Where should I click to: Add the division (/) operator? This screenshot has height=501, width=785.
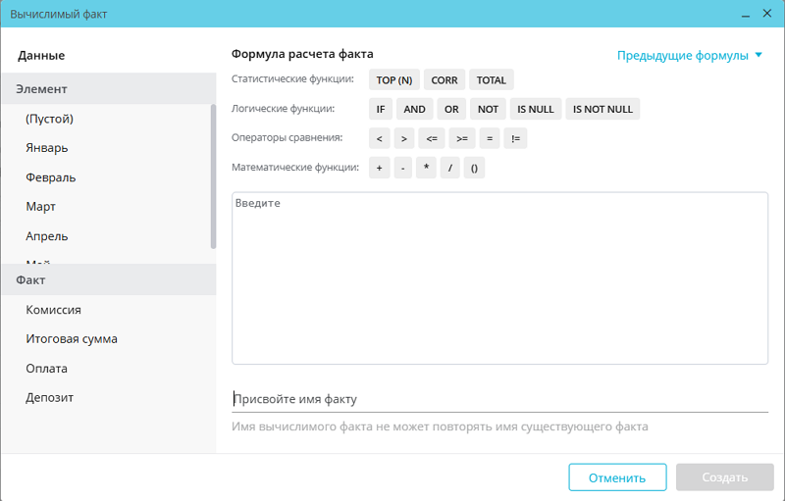click(x=450, y=168)
